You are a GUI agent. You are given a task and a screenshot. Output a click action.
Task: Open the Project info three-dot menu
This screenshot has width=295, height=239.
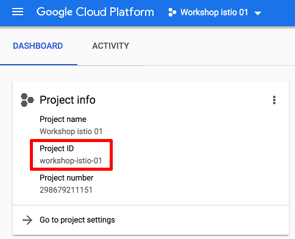[274, 100]
